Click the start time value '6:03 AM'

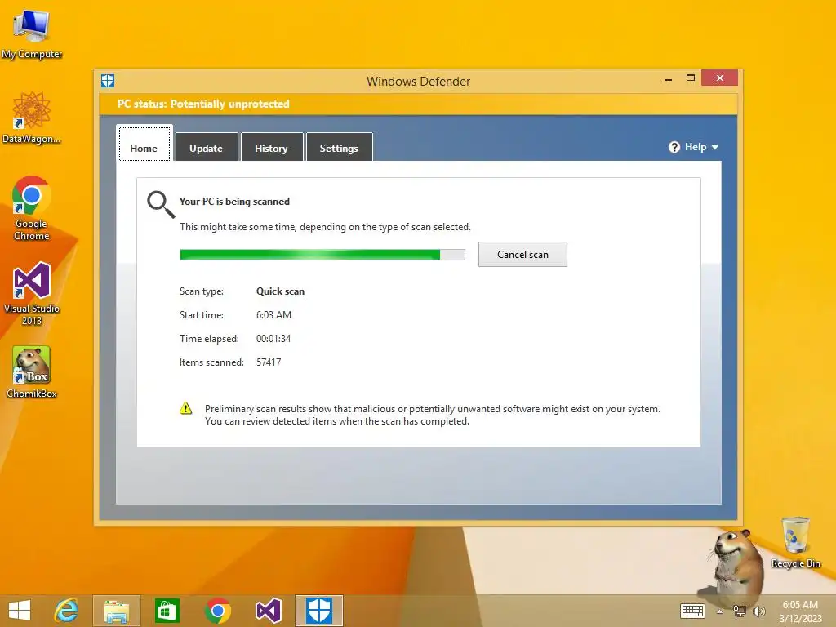coord(273,315)
